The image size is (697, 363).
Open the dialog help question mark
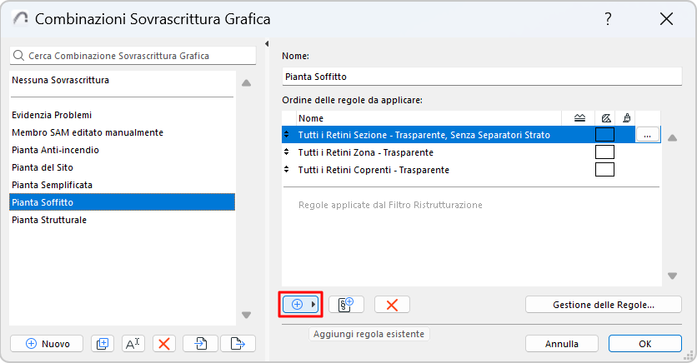pos(609,19)
